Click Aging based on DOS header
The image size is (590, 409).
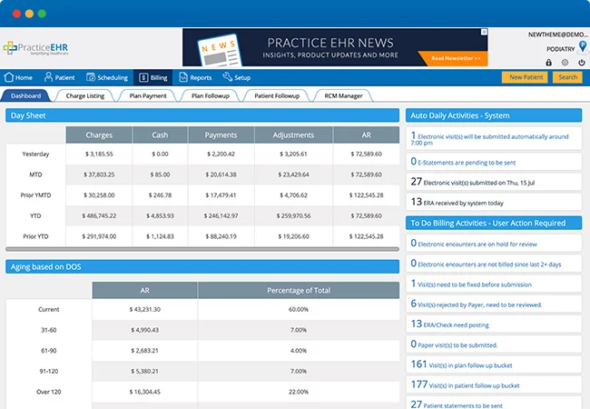[x=202, y=267]
